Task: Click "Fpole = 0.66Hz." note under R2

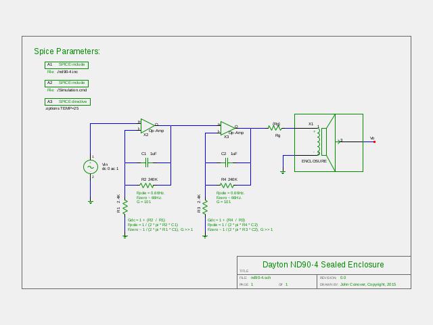Action: click(x=150, y=193)
